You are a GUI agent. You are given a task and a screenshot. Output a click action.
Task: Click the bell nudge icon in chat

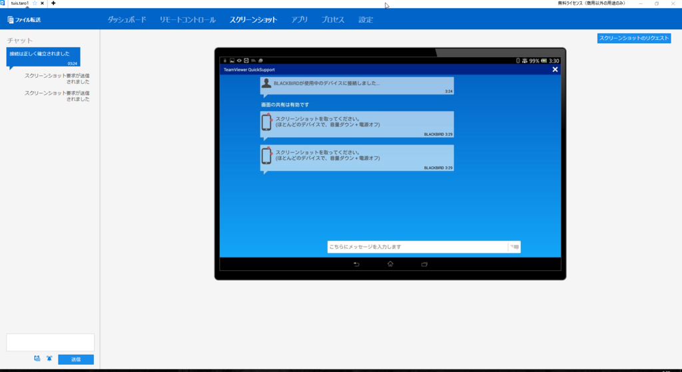[49, 359]
